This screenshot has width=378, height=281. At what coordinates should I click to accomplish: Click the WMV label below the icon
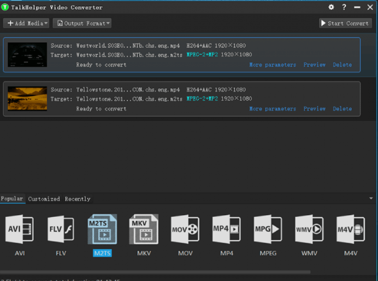pos(309,253)
